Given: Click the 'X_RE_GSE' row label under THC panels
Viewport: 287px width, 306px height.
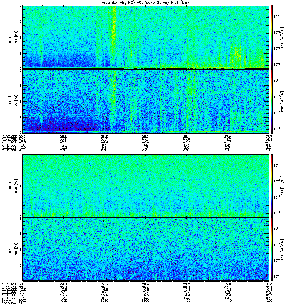Looking at the screenshot, I should pos(9,284).
